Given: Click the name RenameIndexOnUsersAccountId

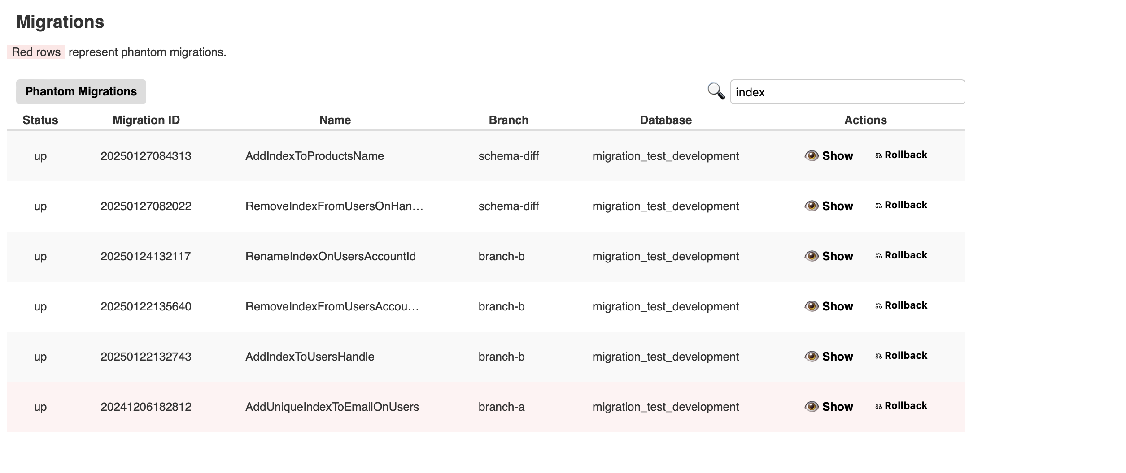Looking at the screenshot, I should [331, 256].
